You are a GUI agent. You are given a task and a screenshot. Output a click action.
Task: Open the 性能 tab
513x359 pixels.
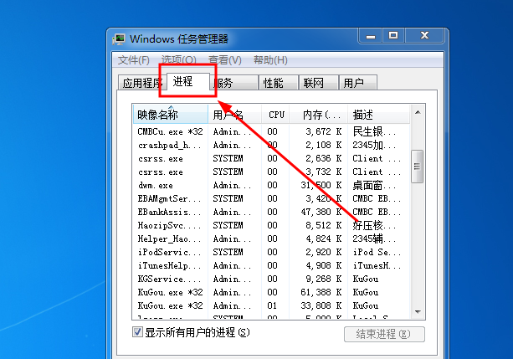click(279, 83)
